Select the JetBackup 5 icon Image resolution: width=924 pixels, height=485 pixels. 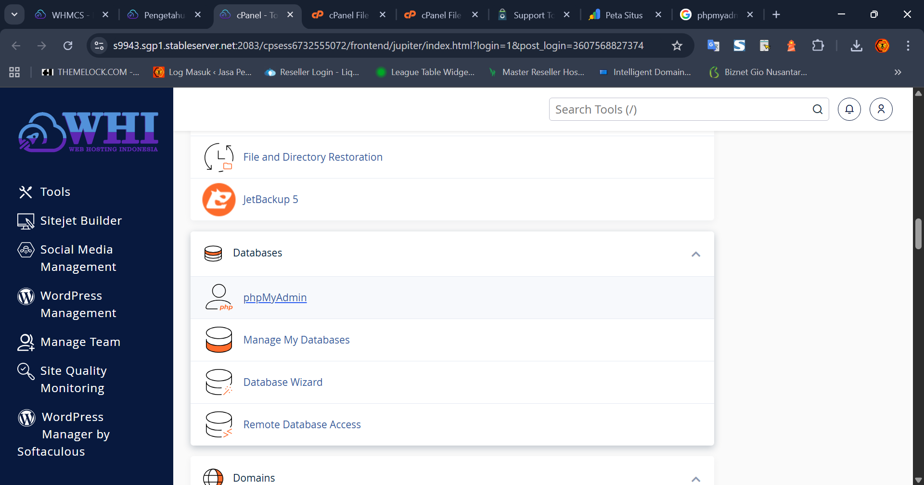click(219, 199)
